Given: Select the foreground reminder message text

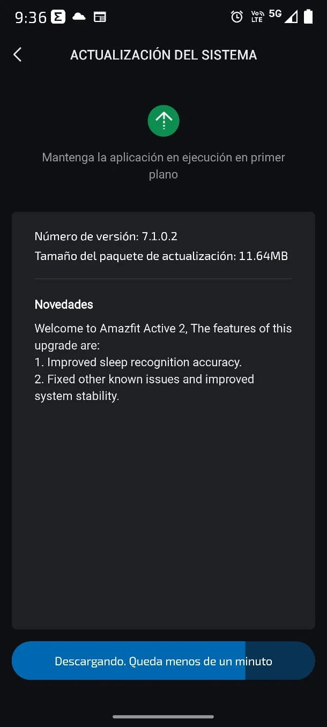Looking at the screenshot, I should 163,165.
